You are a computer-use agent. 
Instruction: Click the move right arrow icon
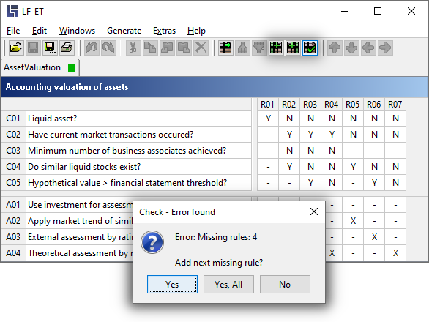[x=385, y=48]
